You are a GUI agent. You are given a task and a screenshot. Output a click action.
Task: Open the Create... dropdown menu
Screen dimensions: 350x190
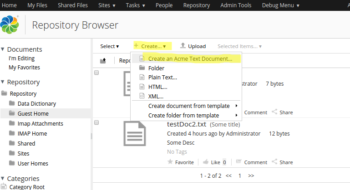coord(152,46)
